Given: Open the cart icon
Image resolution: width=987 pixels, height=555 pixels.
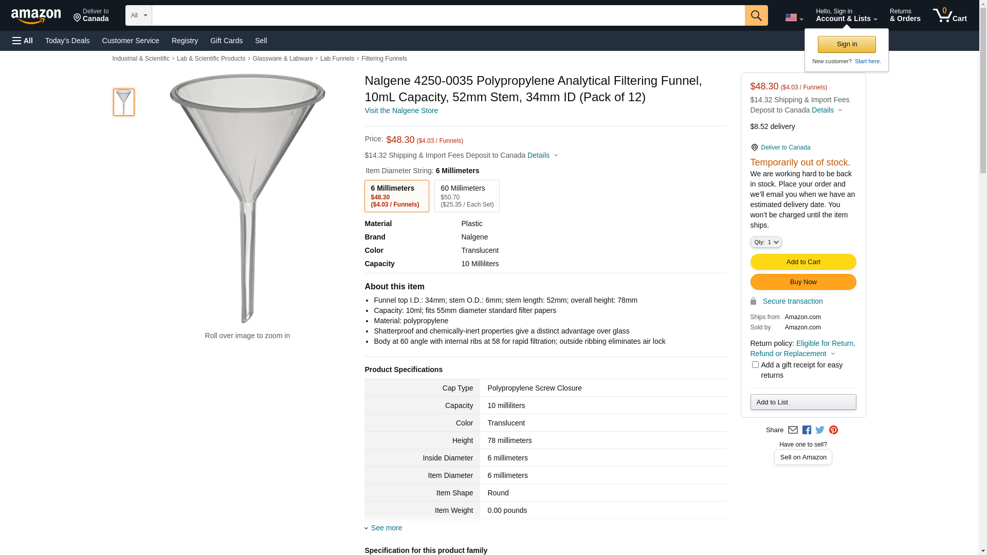Looking at the screenshot, I should click(949, 15).
